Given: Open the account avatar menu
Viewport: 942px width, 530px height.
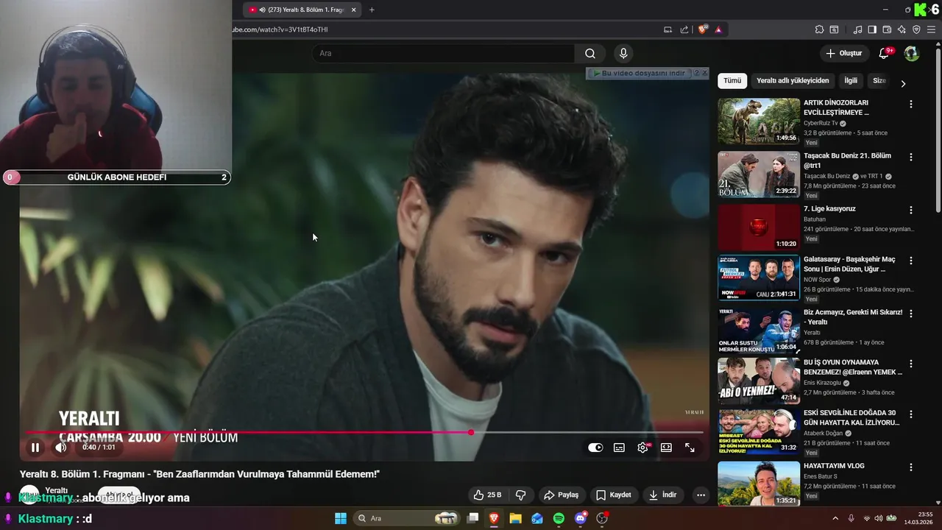Looking at the screenshot, I should pos(911,54).
